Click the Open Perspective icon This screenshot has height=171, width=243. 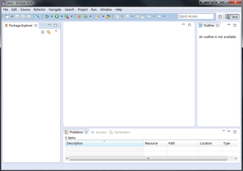(x=220, y=16)
